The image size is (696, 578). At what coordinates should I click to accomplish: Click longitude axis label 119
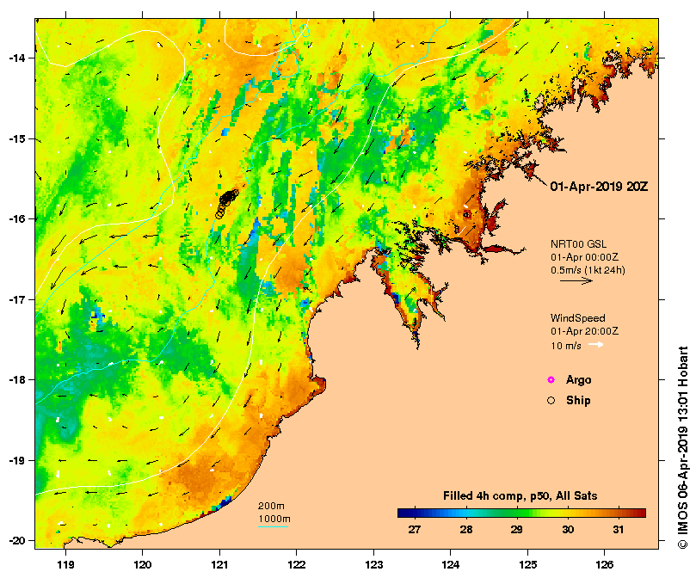point(65,565)
